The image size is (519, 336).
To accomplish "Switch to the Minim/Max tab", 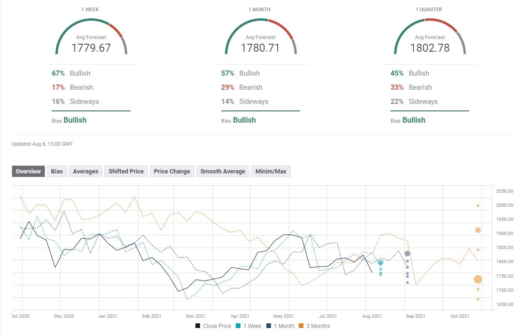I will tap(271, 171).
